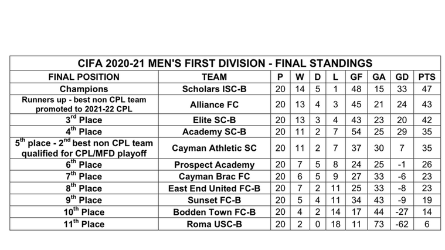445x250 pixels.
Task: Click the Elite SC-B team name
Action: click(214, 120)
